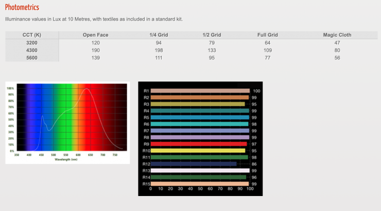Click the Photometrics heading
Image resolution: width=381 pixels, height=211 pixels.
click(x=22, y=8)
